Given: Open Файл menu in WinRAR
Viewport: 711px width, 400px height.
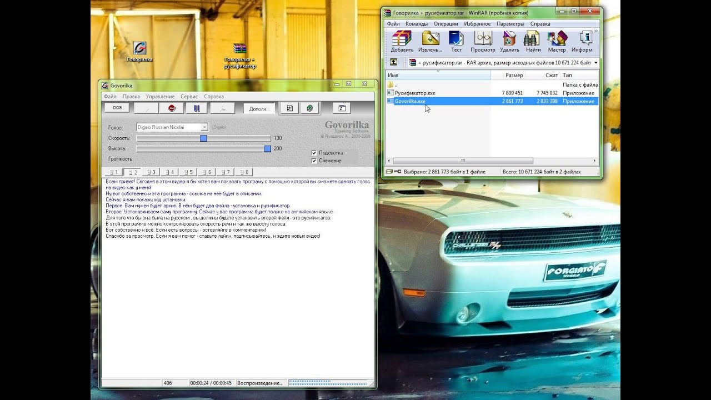Looking at the screenshot, I should [x=393, y=24].
